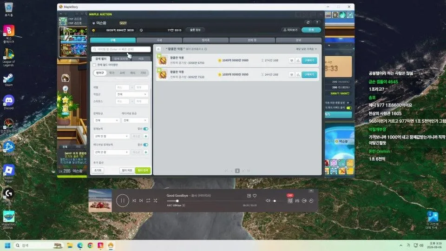Pause the Good Goodbye song
The image size is (446, 251).
coord(123,201)
